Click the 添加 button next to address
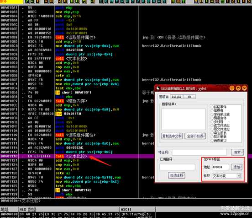 coord(236,167)
